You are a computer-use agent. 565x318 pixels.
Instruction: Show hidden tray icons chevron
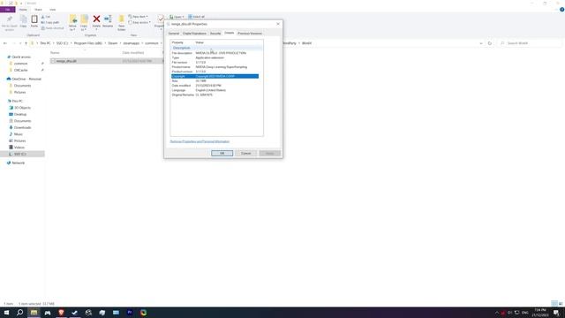tap(496, 313)
